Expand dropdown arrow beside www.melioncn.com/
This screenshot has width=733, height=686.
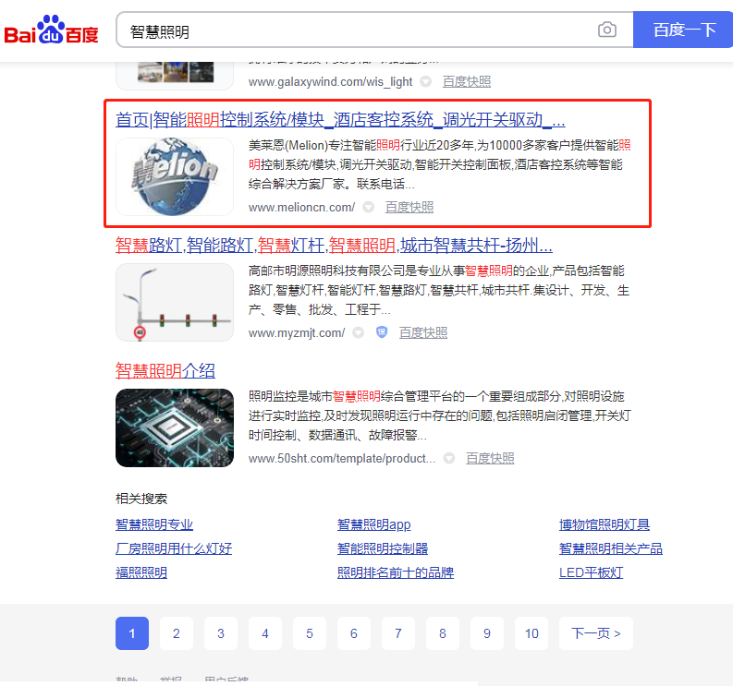[x=369, y=207]
